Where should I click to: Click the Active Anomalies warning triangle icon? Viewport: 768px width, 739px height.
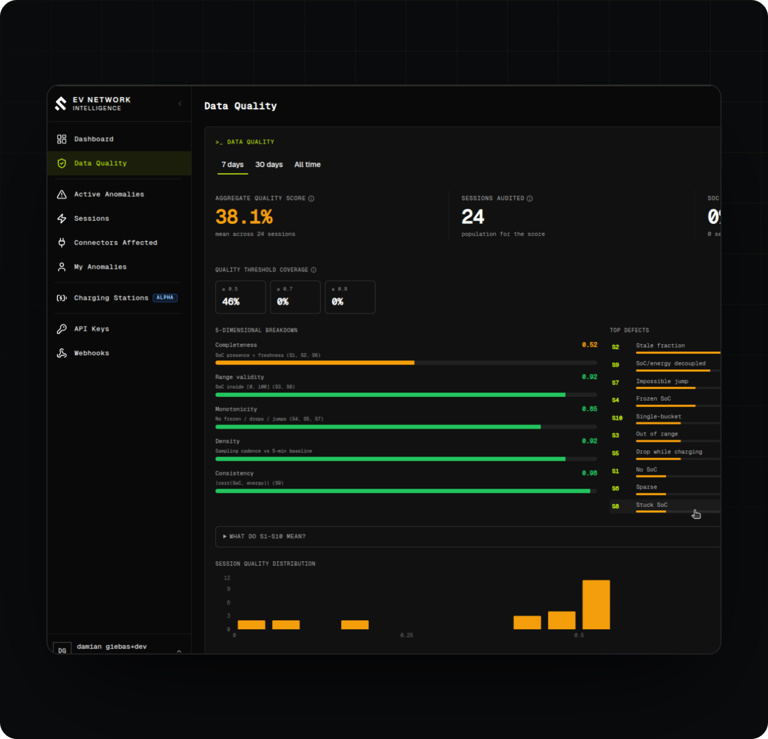(62, 194)
